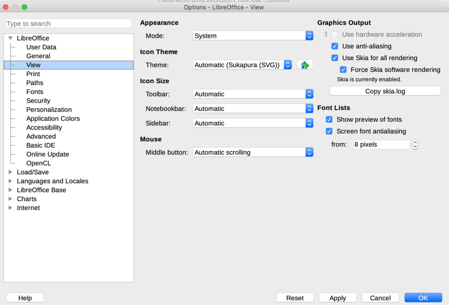449x305 pixels.
Task: Open the Appearance Mode dropdown
Action: click(x=253, y=36)
